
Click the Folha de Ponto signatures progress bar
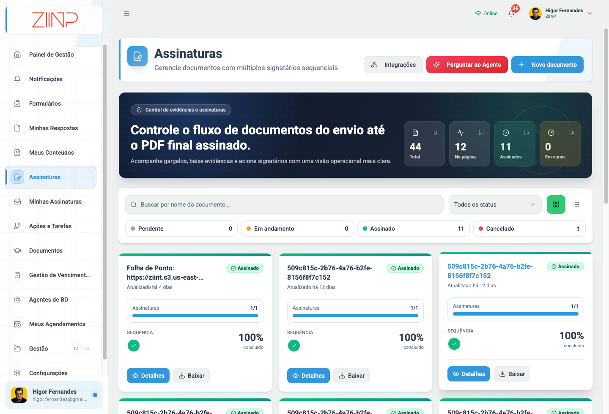coord(195,316)
